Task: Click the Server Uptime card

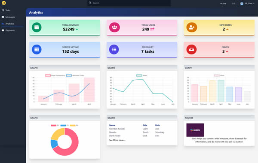Action: (64, 50)
